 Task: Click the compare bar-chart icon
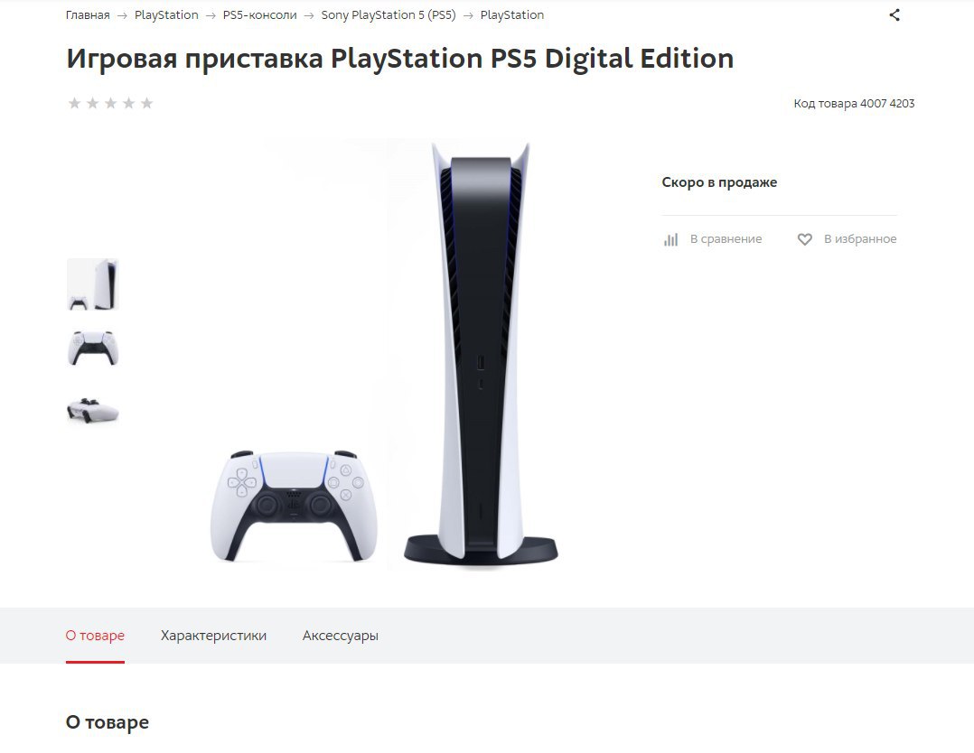tap(670, 239)
